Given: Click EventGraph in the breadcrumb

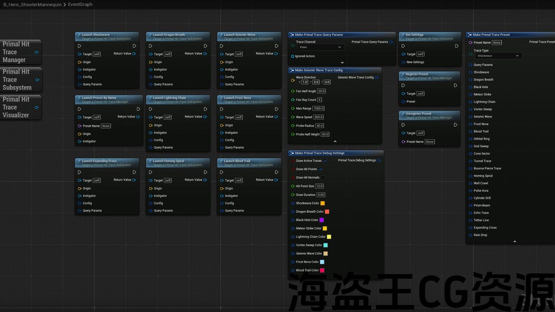Looking at the screenshot, I should point(80,4).
